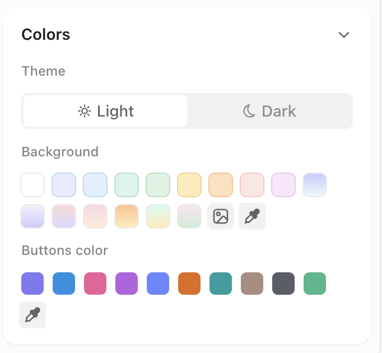Viewport: 382px width, 353px height.
Task: Apply the light pink background swatch
Action: pyautogui.click(x=252, y=185)
